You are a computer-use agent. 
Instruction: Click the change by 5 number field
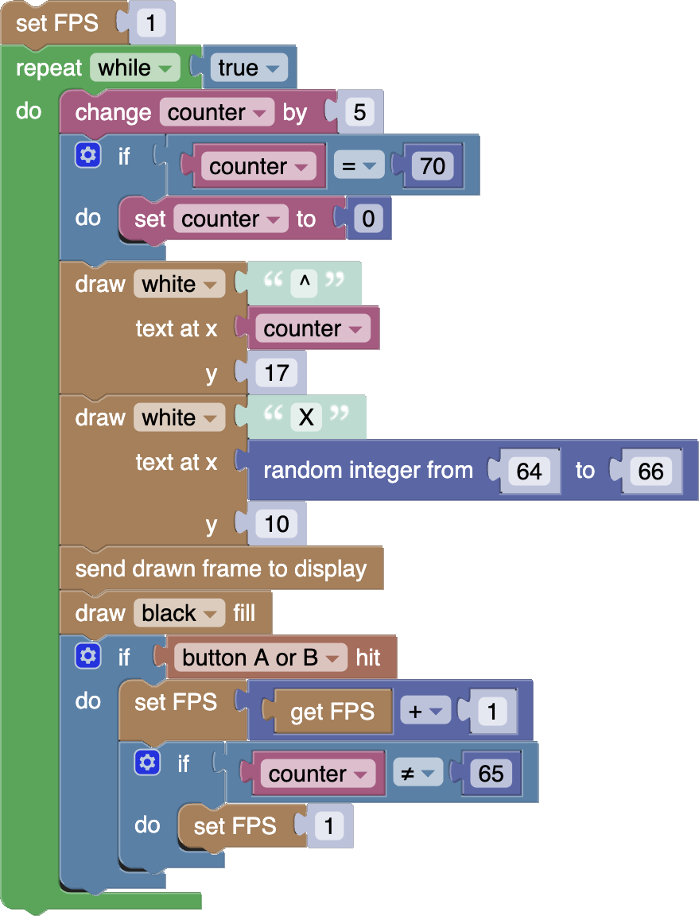[x=359, y=113]
